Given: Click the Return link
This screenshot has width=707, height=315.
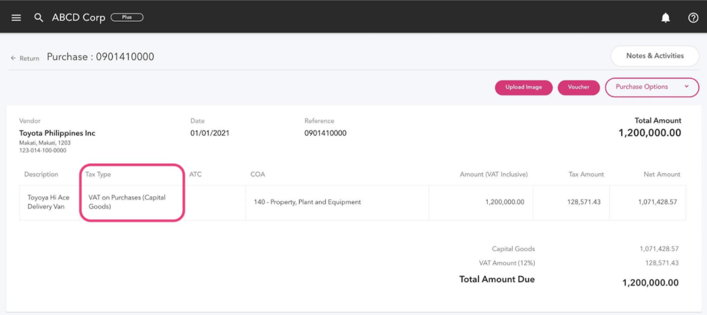Looking at the screenshot, I should click(29, 58).
